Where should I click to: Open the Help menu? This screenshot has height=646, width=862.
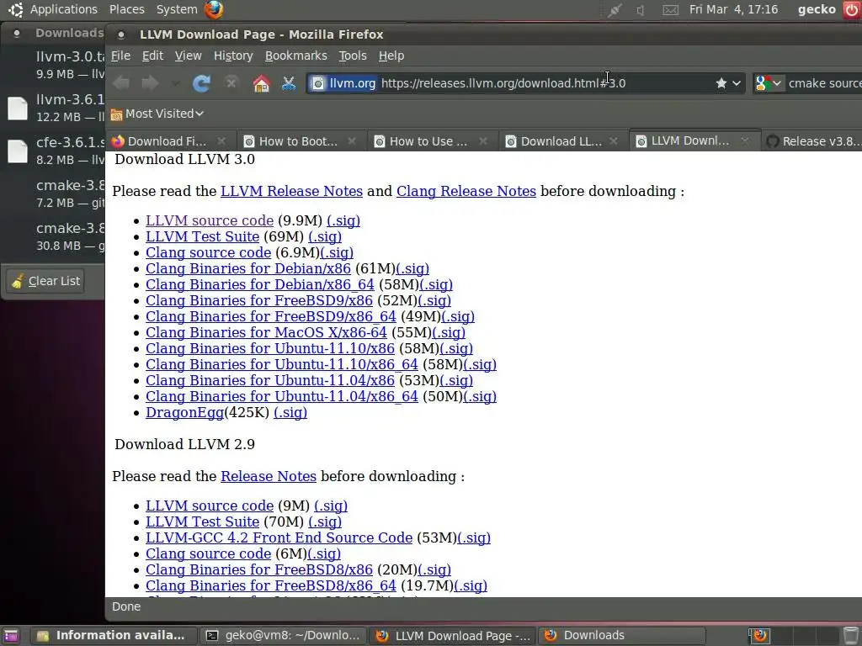[x=391, y=56]
